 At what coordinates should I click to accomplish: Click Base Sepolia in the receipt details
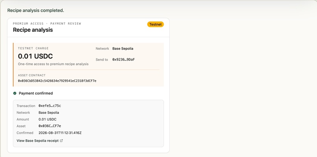(49, 113)
